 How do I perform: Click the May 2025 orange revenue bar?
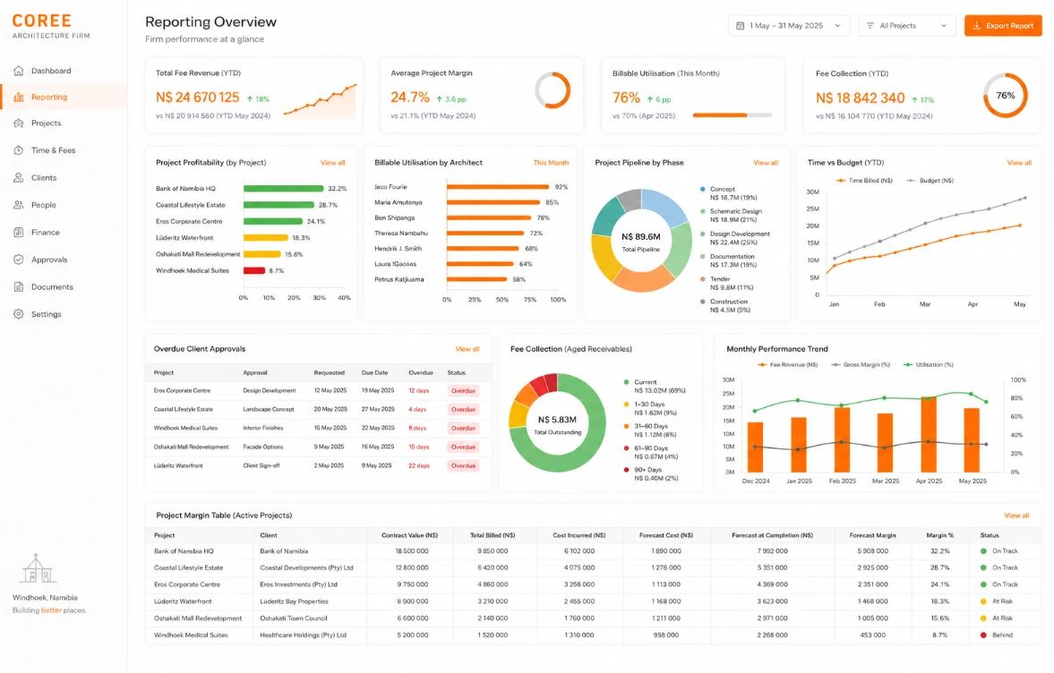(x=972, y=440)
